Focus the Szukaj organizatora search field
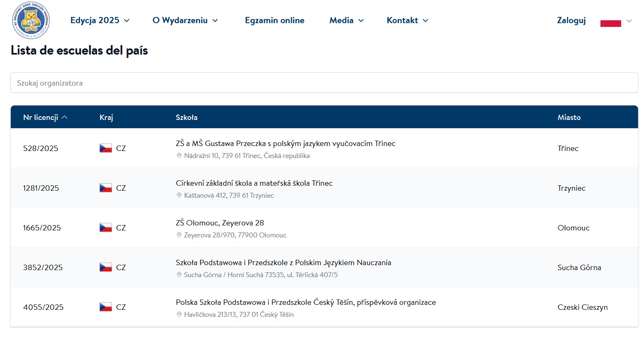 click(324, 83)
